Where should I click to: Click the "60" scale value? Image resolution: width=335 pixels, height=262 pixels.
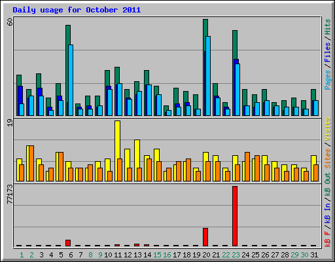click(10, 22)
